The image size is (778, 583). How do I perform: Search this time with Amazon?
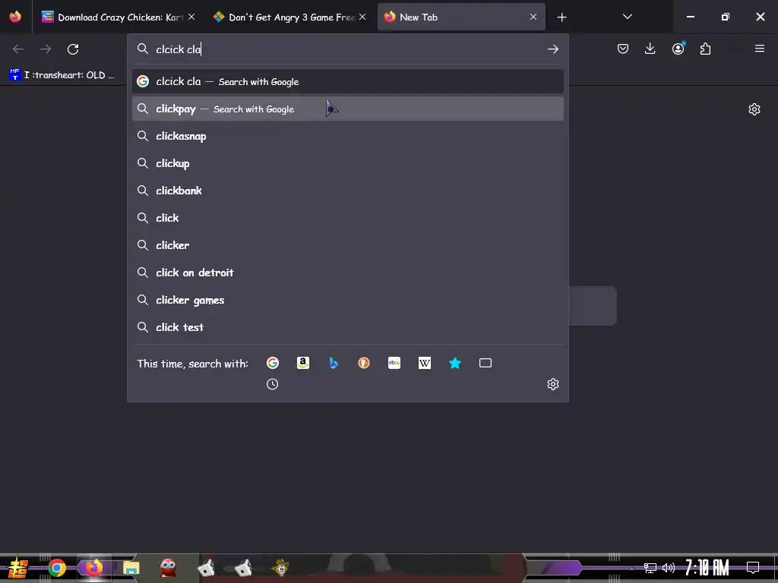[x=302, y=363]
